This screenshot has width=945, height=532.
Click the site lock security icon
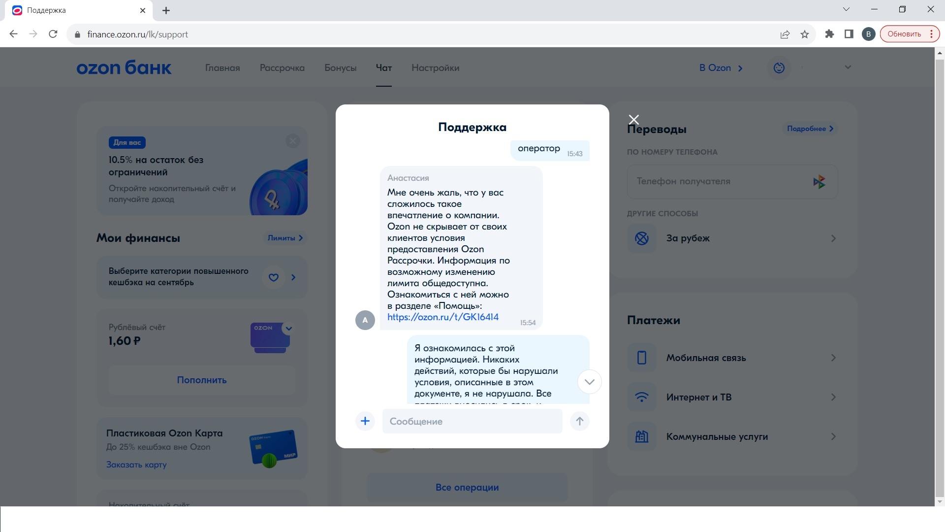(77, 34)
